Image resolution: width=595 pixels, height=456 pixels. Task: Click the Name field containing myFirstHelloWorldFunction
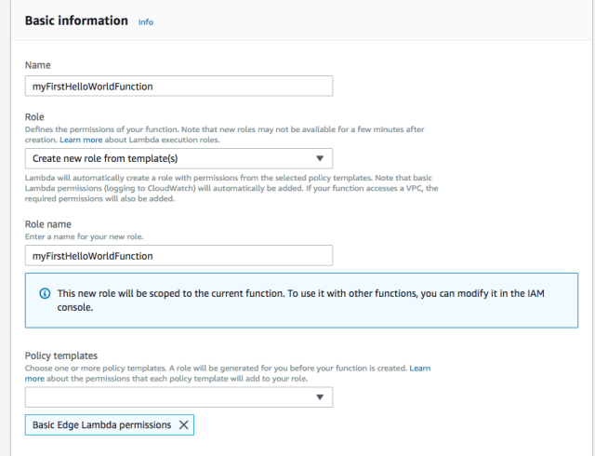click(177, 86)
